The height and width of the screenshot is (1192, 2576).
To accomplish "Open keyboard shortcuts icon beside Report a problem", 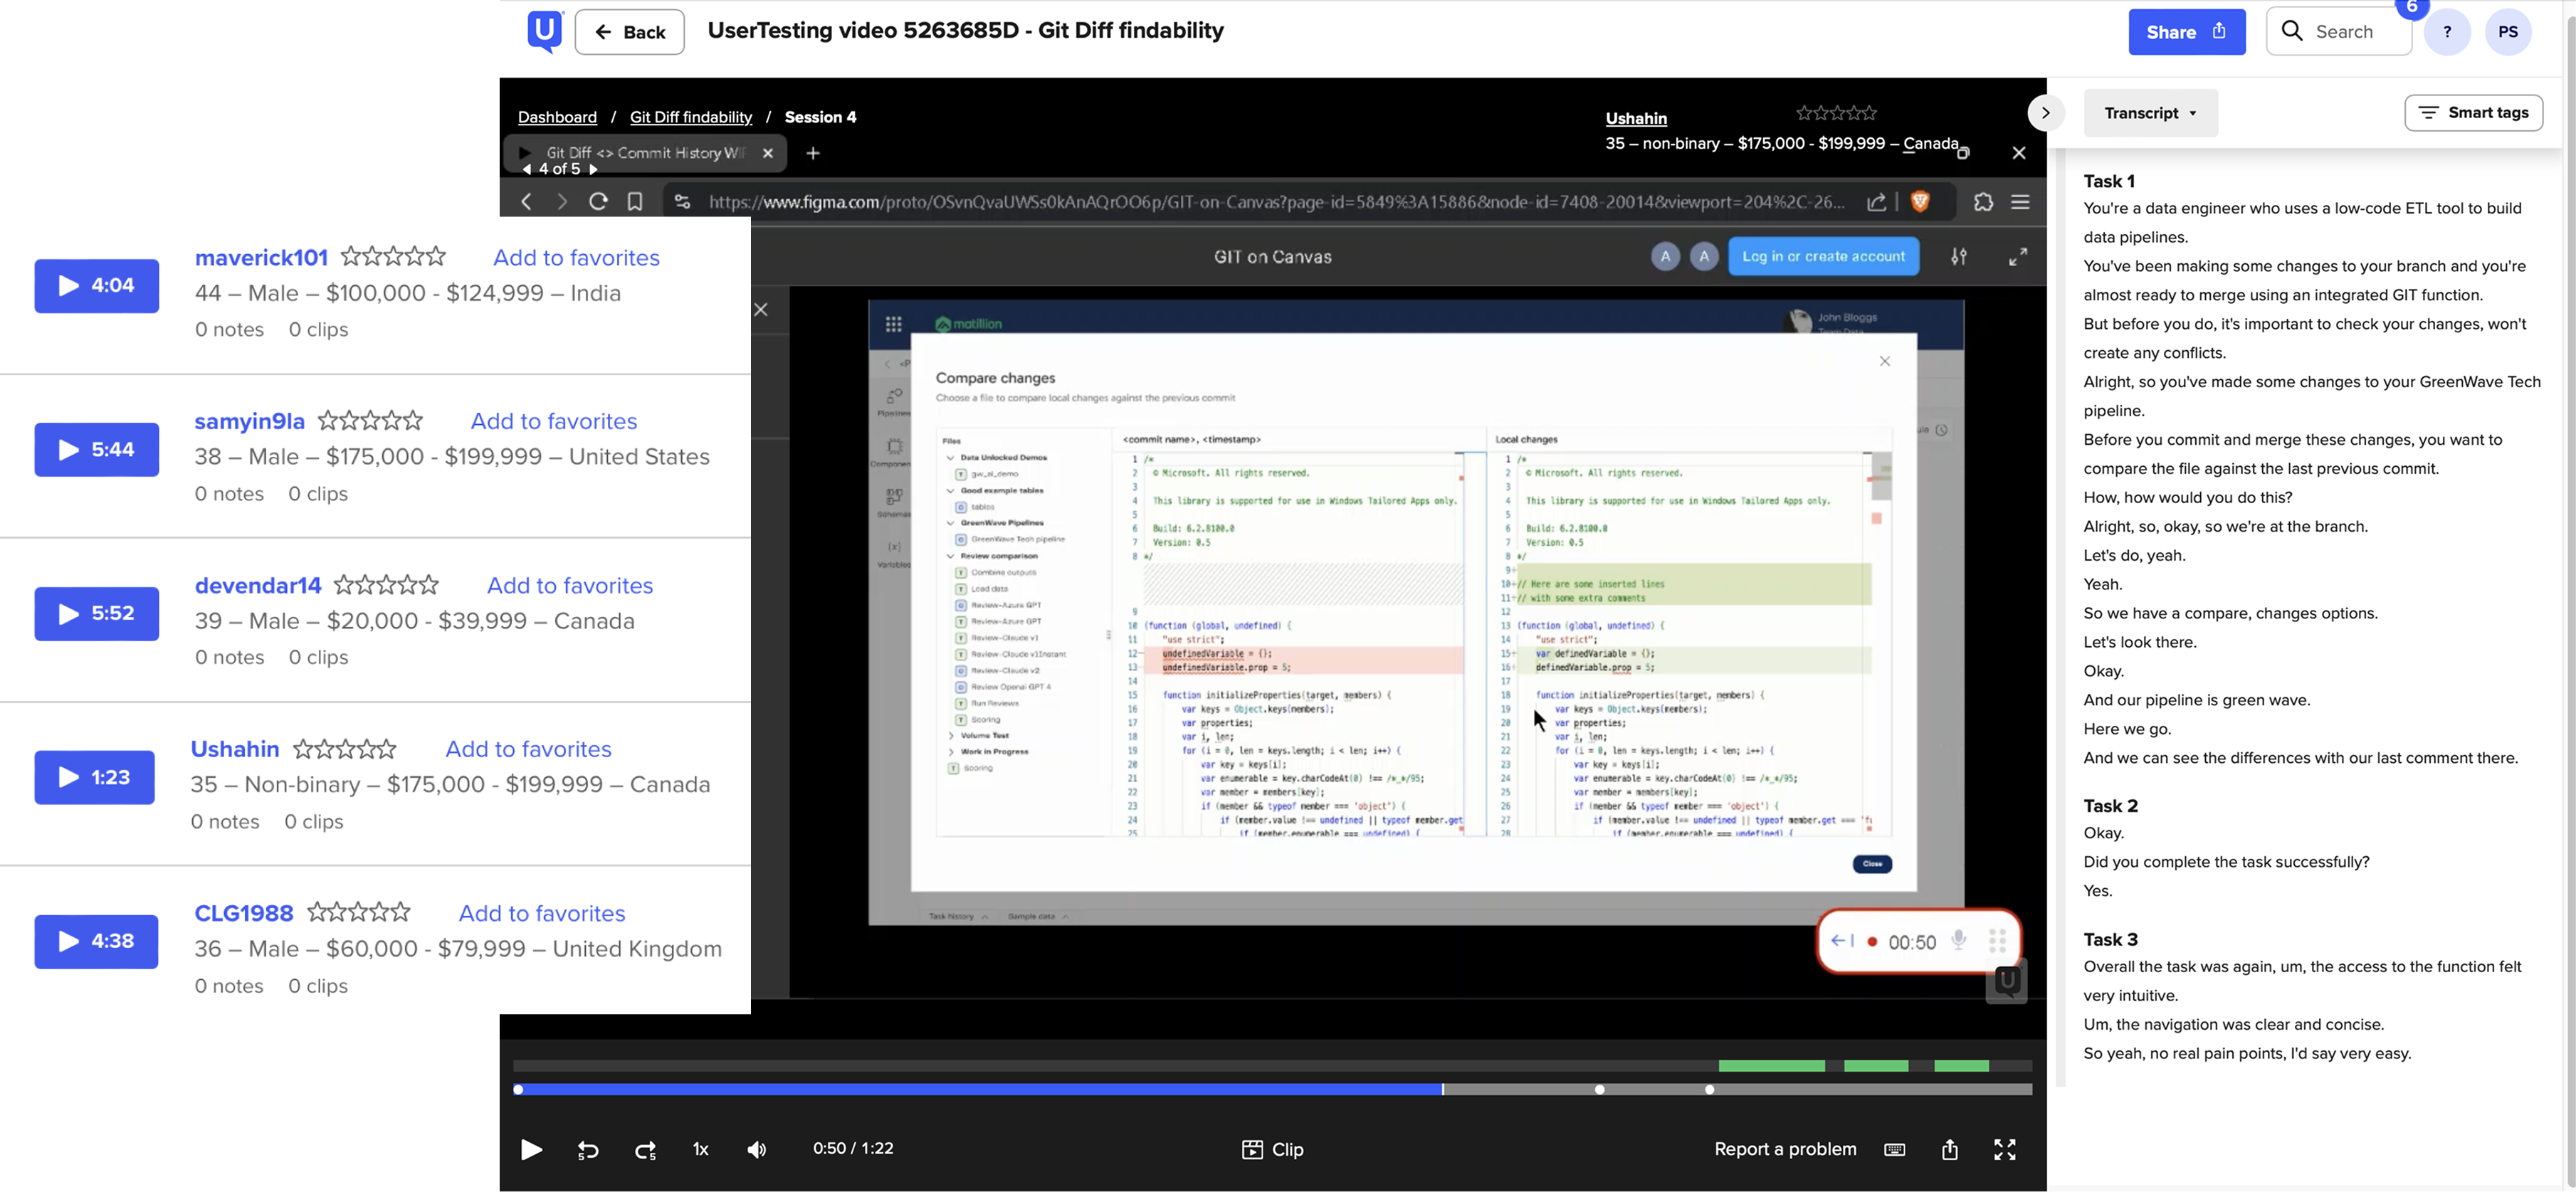I will coord(1894,1150).
